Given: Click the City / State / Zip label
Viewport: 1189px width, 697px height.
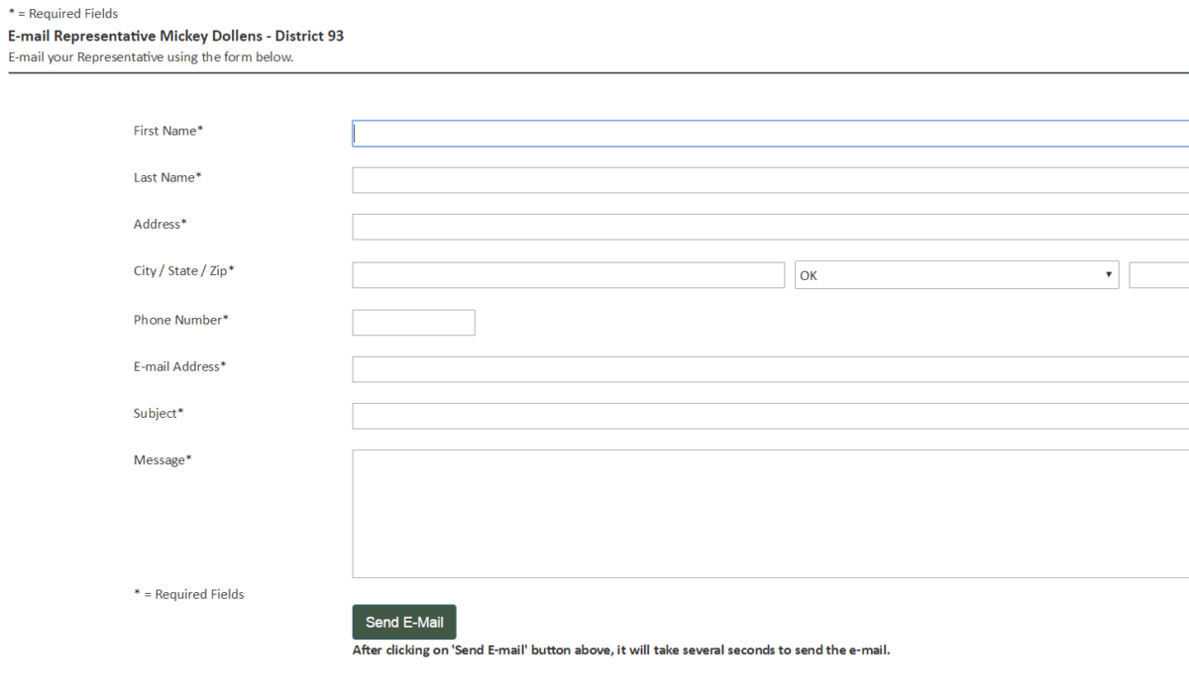Looking at the screenshot, I should (183, 270).
